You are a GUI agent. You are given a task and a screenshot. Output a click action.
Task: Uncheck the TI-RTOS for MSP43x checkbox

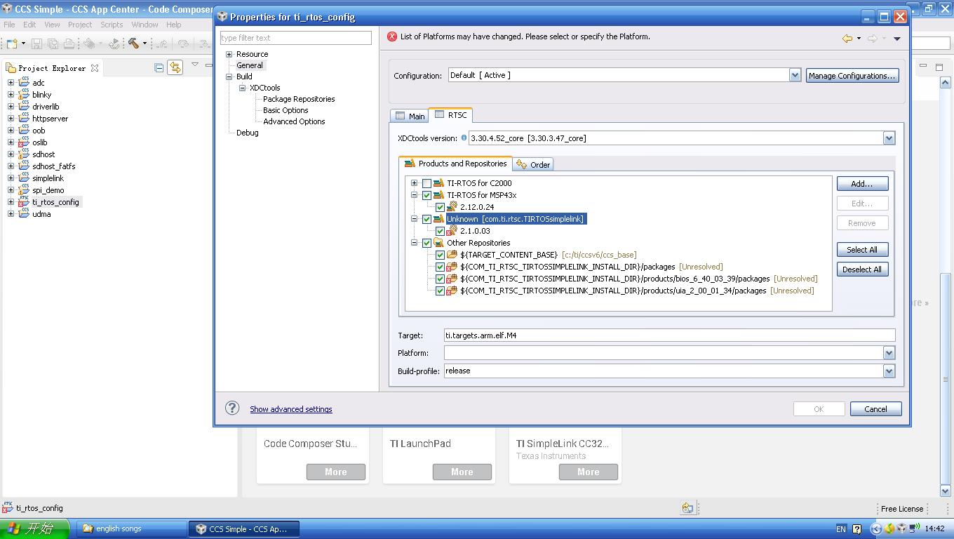point(426,195)
